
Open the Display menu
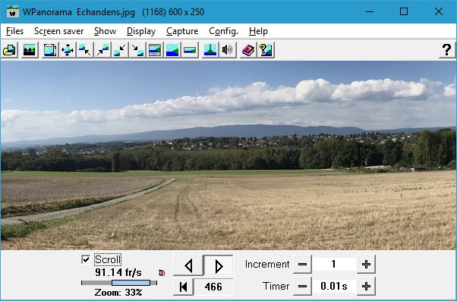coord(141,31)
